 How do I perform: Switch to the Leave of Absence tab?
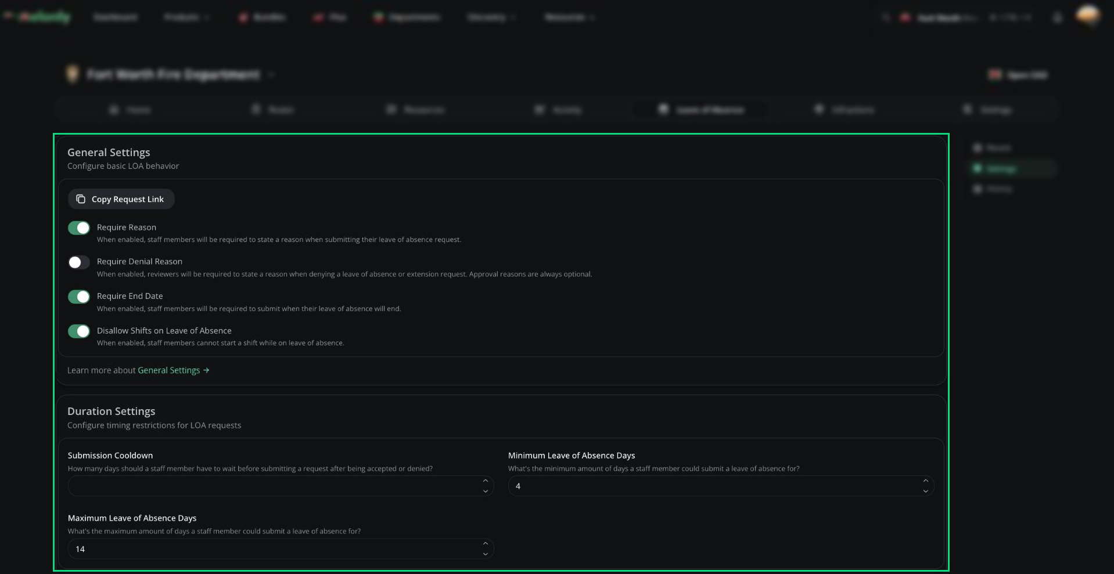click(x=702, y=110)
